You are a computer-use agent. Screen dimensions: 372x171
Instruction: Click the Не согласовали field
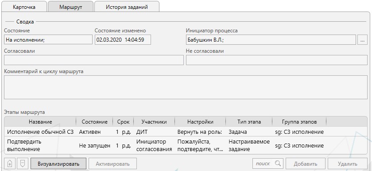click(277, 60)
